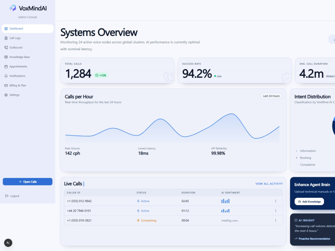The width and height of the screenshot is (335, 251).
Task: Click the AI SENTIMENT column header
Action: pos(231,193)
